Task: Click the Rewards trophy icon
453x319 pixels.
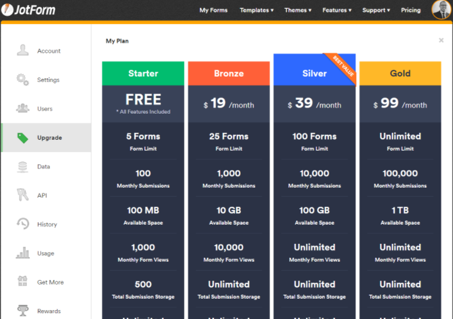Action: 23,311
